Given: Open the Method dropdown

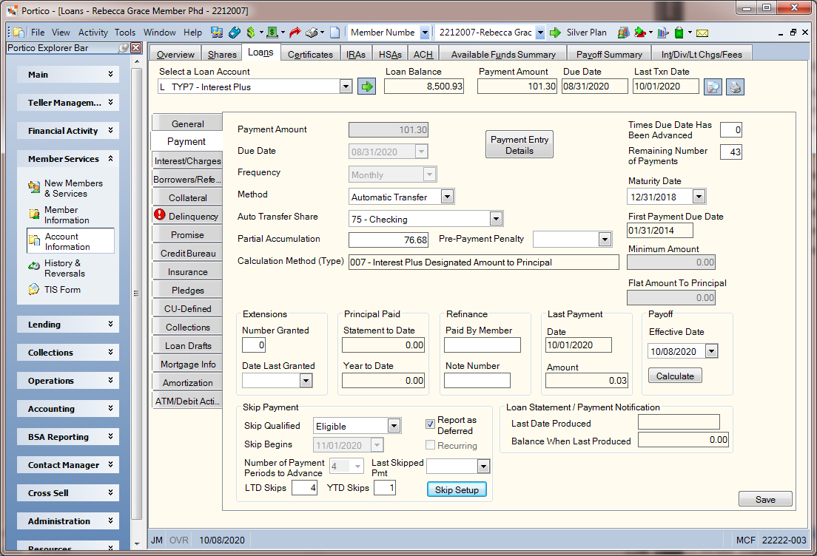Looking at the screenshot, I should coord(447,196).
